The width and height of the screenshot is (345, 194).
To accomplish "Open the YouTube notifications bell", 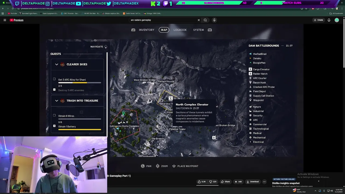I will click(329, 20).
